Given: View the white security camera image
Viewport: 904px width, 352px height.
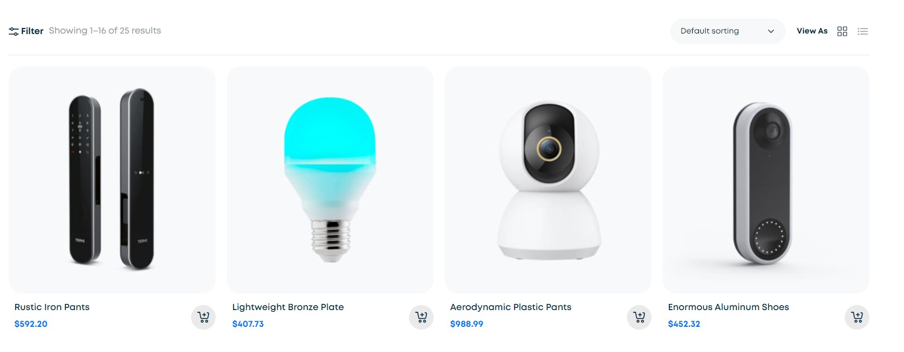Looking at the screenshot, I should (x=548, y=180).
